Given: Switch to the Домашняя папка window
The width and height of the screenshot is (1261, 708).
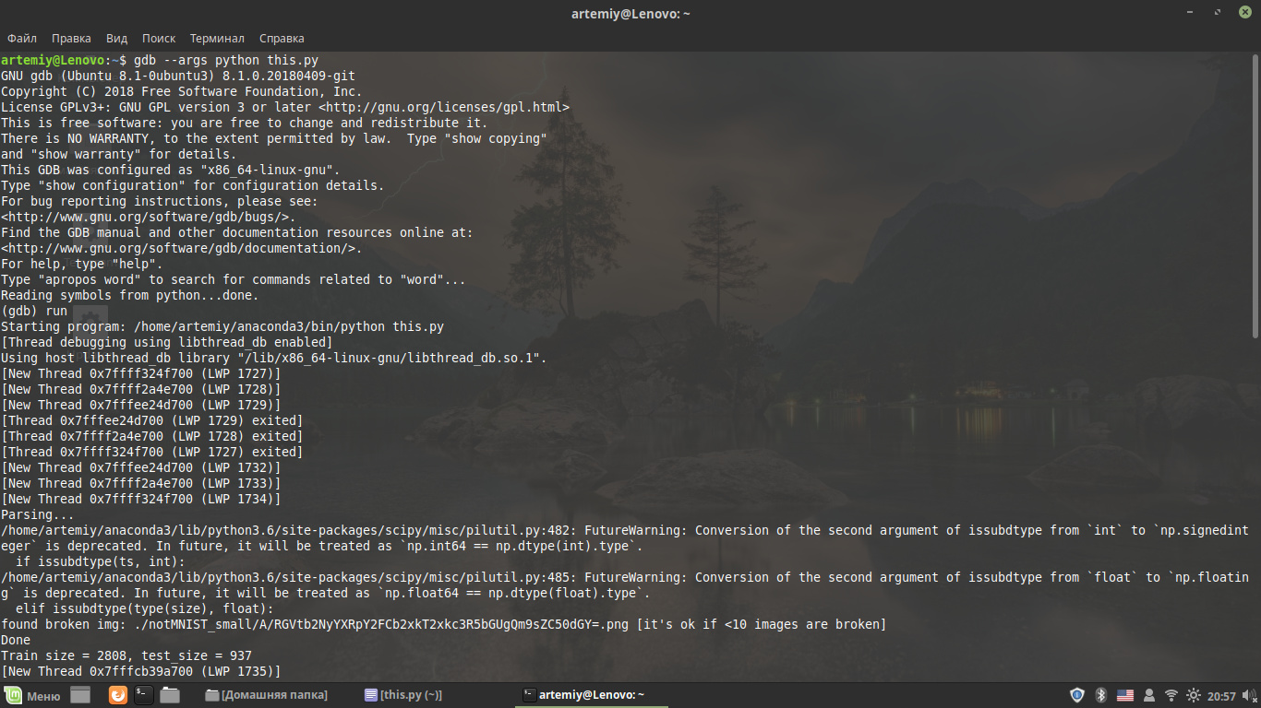Looking at the screenshot, I should click(x=267, y=695).
